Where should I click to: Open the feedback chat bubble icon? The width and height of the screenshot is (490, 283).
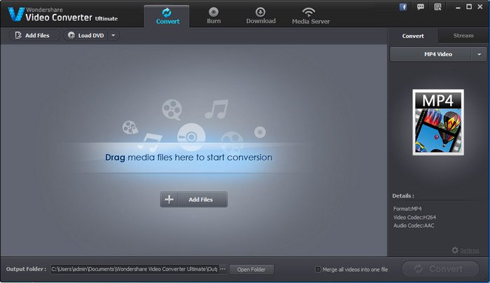(x=421, y=7)
